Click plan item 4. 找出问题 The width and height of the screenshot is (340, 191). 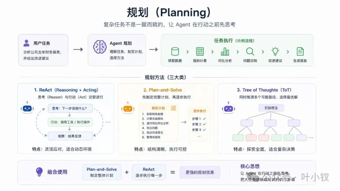pyautogui.click(x=150, y=128)
